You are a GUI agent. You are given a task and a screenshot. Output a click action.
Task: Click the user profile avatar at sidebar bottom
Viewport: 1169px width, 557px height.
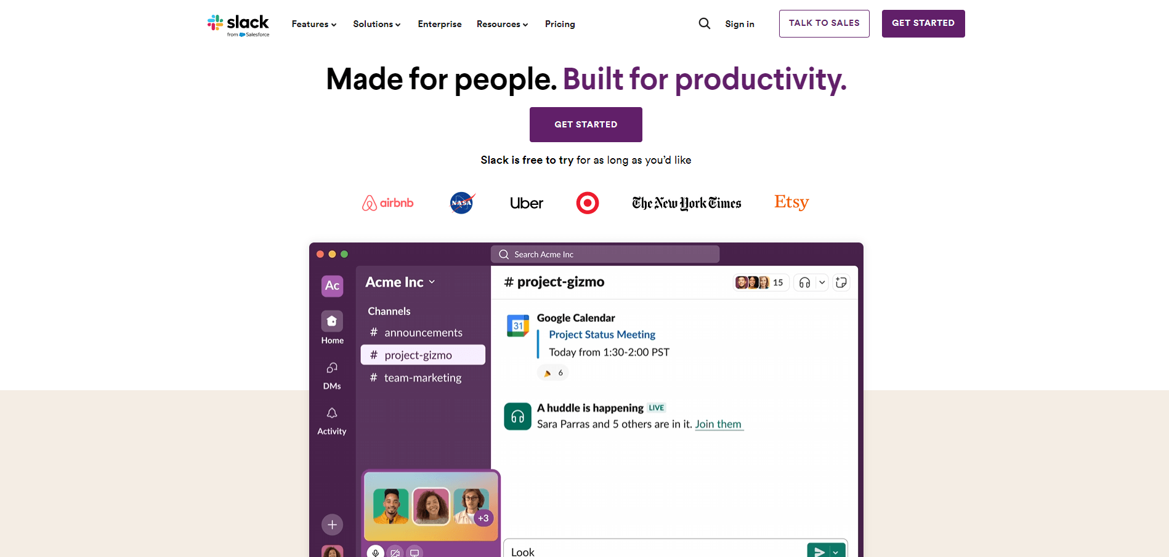(x=332, y=551)
